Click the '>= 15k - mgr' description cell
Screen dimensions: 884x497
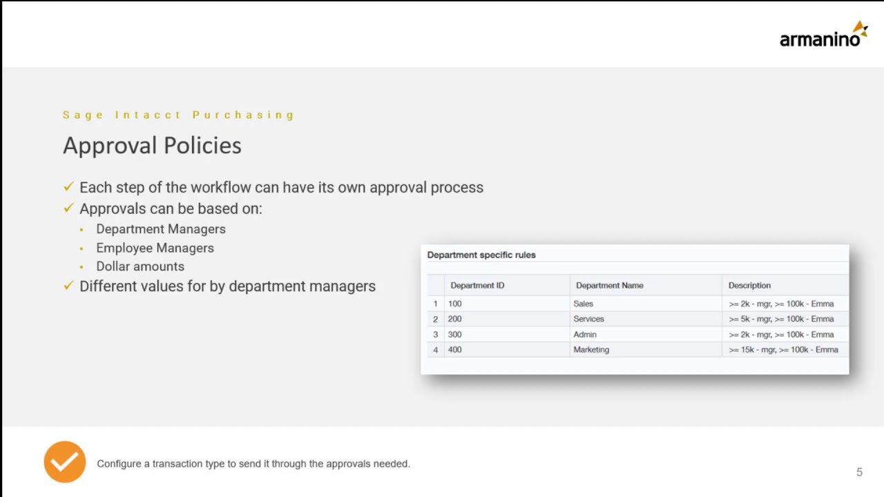point(784,349)
